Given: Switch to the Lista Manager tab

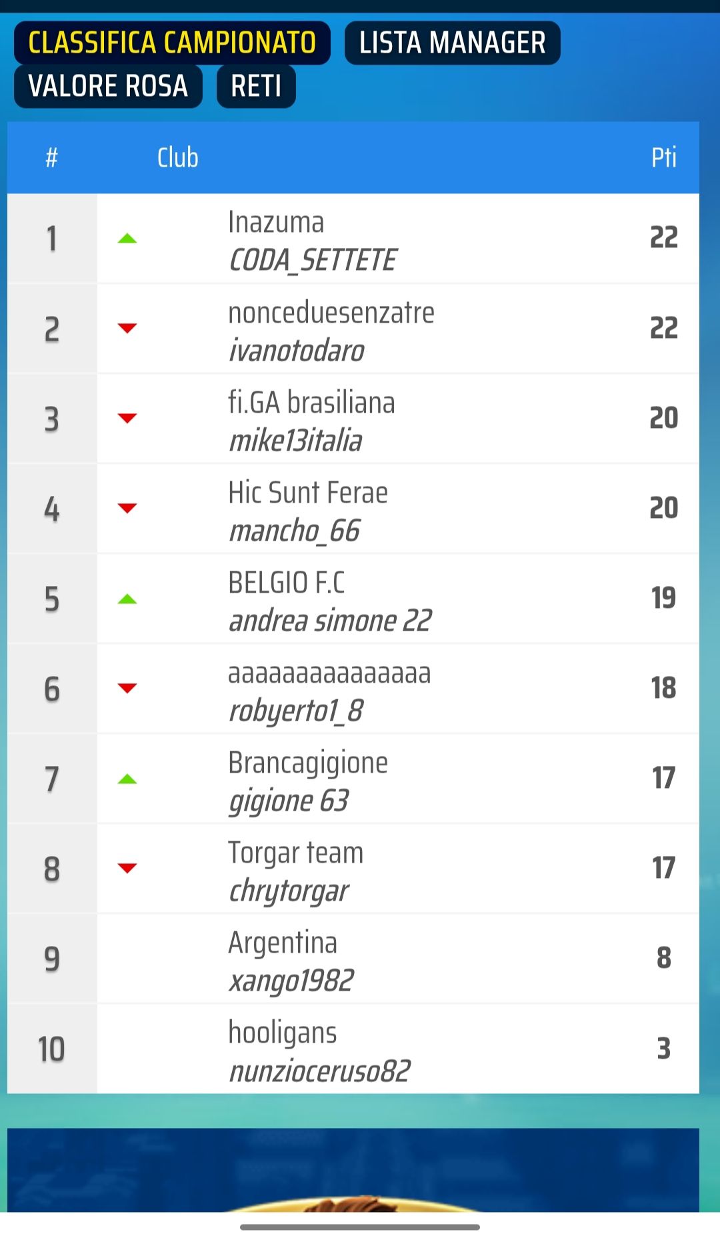Looking at the screenshot, I should [x=452, y=43].
